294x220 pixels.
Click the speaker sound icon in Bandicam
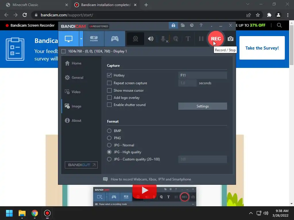[150, 39]
